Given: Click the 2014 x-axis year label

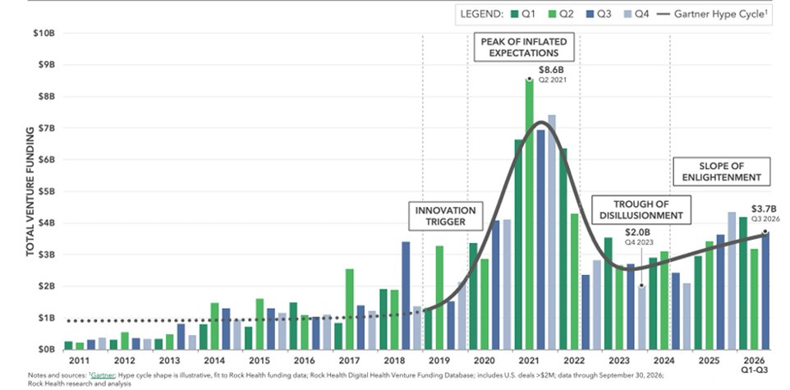Looking at the screenshot, I should coord(214,360).
